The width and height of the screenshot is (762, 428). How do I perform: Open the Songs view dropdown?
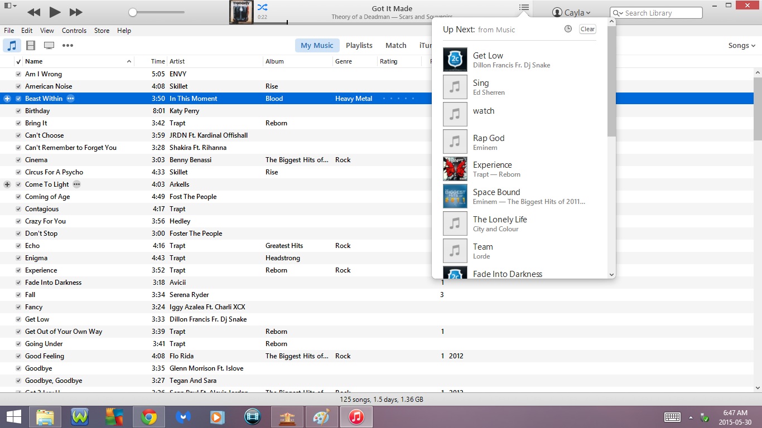tap(742, 46)
